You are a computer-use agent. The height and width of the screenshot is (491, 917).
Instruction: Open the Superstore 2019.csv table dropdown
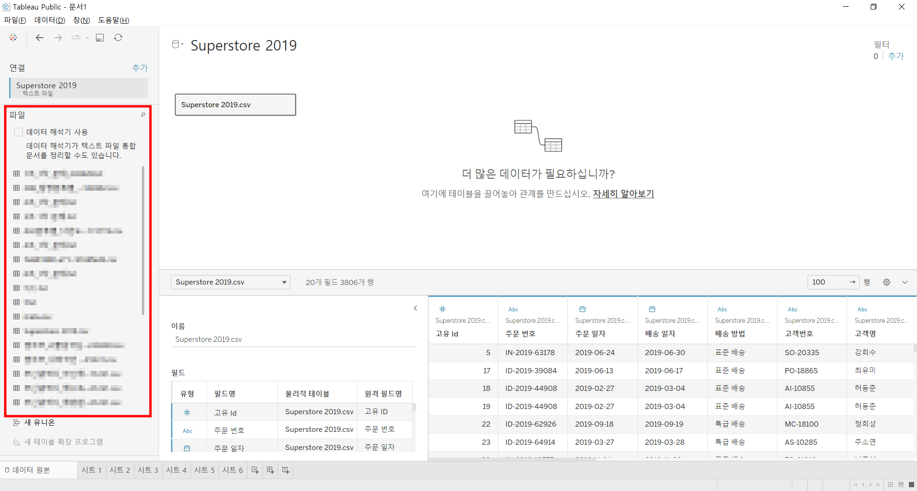click(231, 282)
